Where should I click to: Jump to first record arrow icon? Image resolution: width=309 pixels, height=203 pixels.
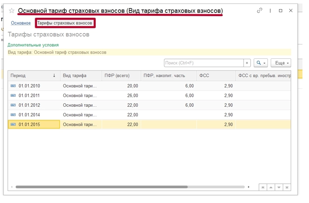(263, 187)
